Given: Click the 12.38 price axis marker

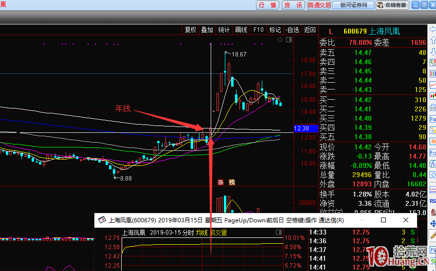Looking at the screenshot, I should click(306, 128).
